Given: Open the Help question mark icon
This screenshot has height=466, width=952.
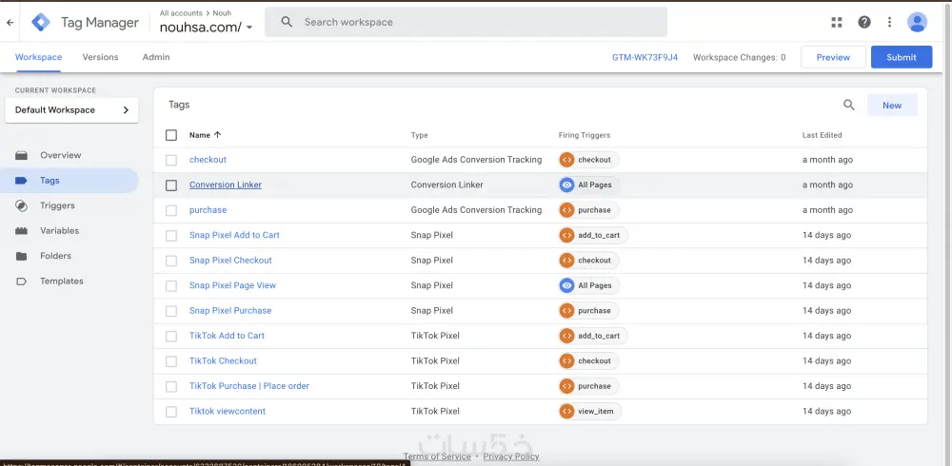Looking at the screenshot, I should [864, 22].
